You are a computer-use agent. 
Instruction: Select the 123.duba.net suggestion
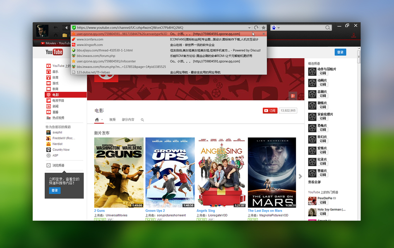[168, 72]
